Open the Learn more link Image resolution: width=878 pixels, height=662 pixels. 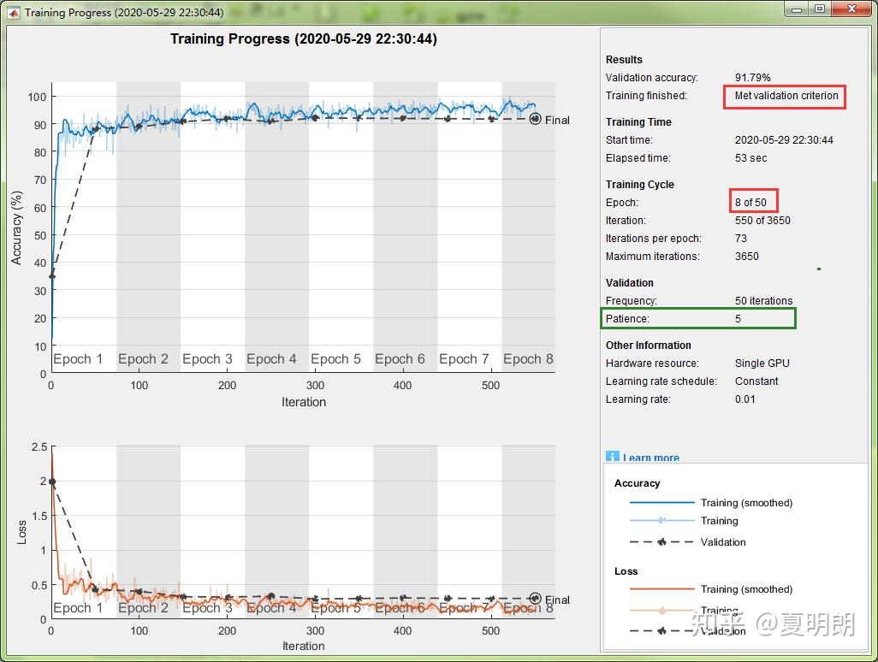click(650, 458)
